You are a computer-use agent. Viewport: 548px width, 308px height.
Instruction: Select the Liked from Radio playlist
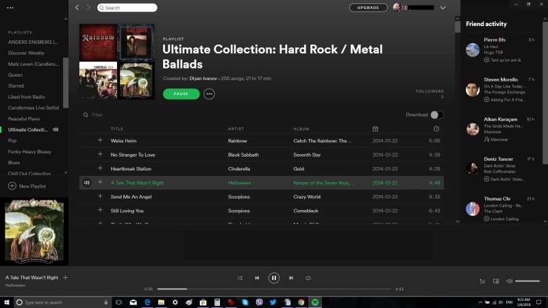(26, 97)
